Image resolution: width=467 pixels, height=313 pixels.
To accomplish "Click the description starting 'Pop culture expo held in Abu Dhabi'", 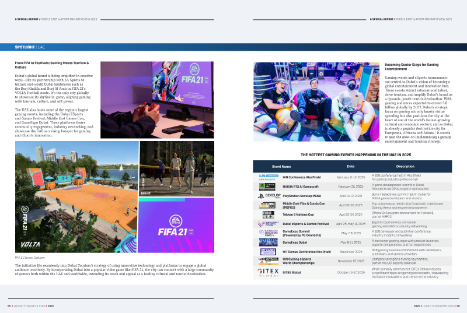I will coord(407,205).
